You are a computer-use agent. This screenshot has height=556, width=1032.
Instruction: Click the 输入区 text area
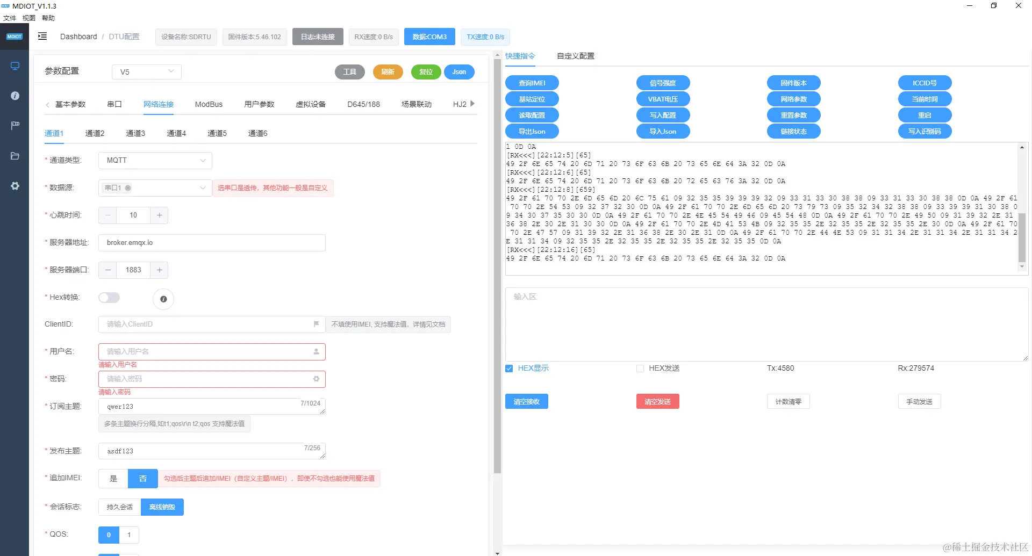[x=766, y=324]
